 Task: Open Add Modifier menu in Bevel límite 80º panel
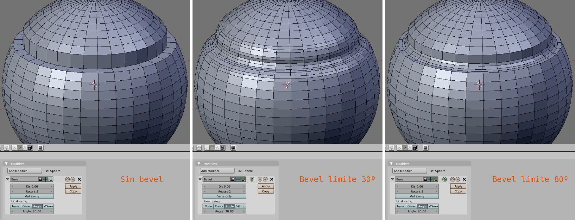coord(410,171)
